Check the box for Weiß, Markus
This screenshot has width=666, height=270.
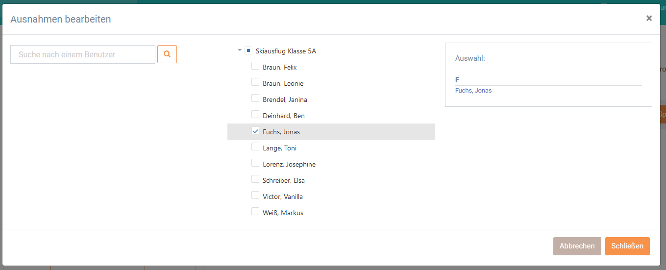click(x=255, y=212)
